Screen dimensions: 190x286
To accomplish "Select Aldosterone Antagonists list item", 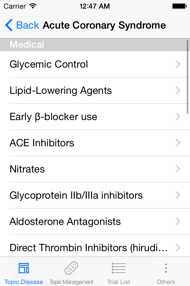I will tap(95, 222).
